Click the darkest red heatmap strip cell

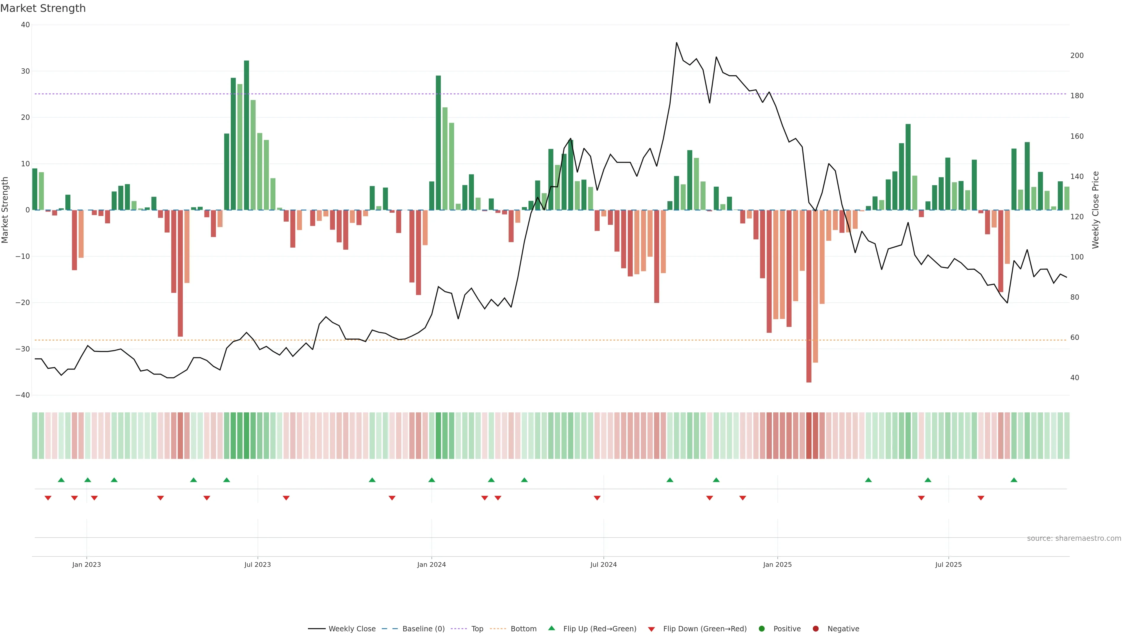click(809, 436)
